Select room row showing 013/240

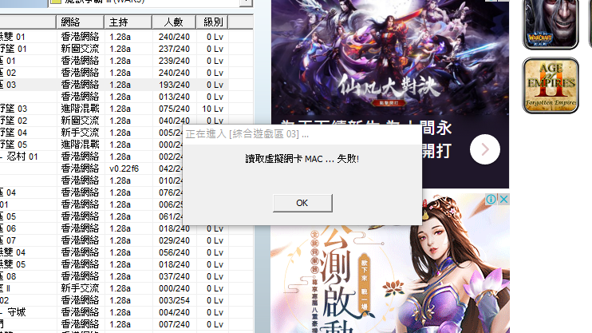pos(127,97)
